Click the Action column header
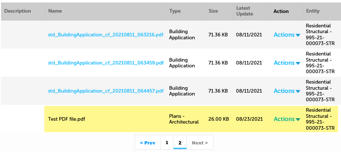This screenshot has width=341, height=156. [x=281, y=11]
